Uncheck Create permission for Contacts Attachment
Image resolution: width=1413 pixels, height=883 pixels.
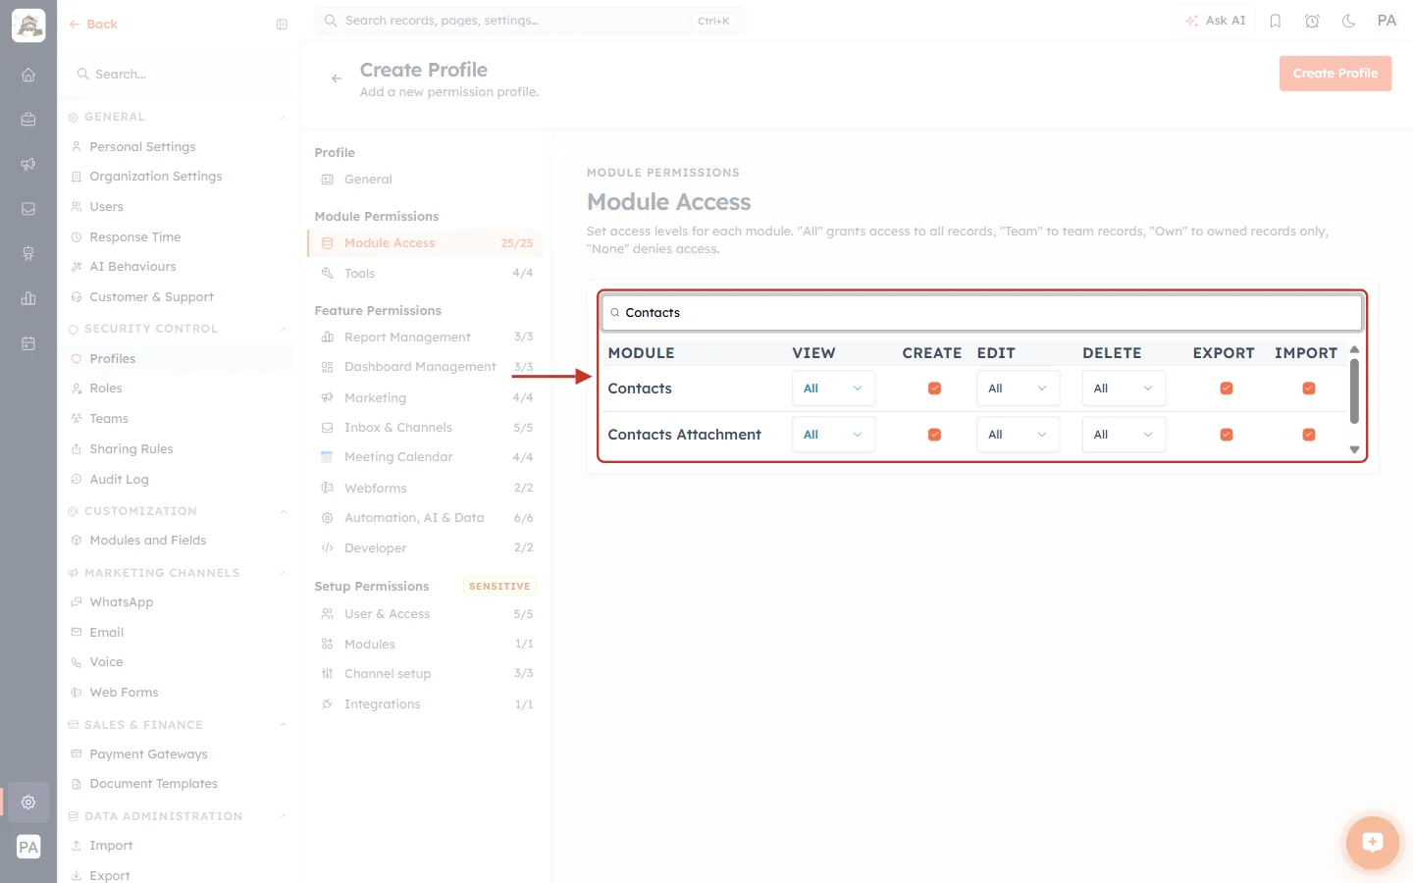pos(934,435)
